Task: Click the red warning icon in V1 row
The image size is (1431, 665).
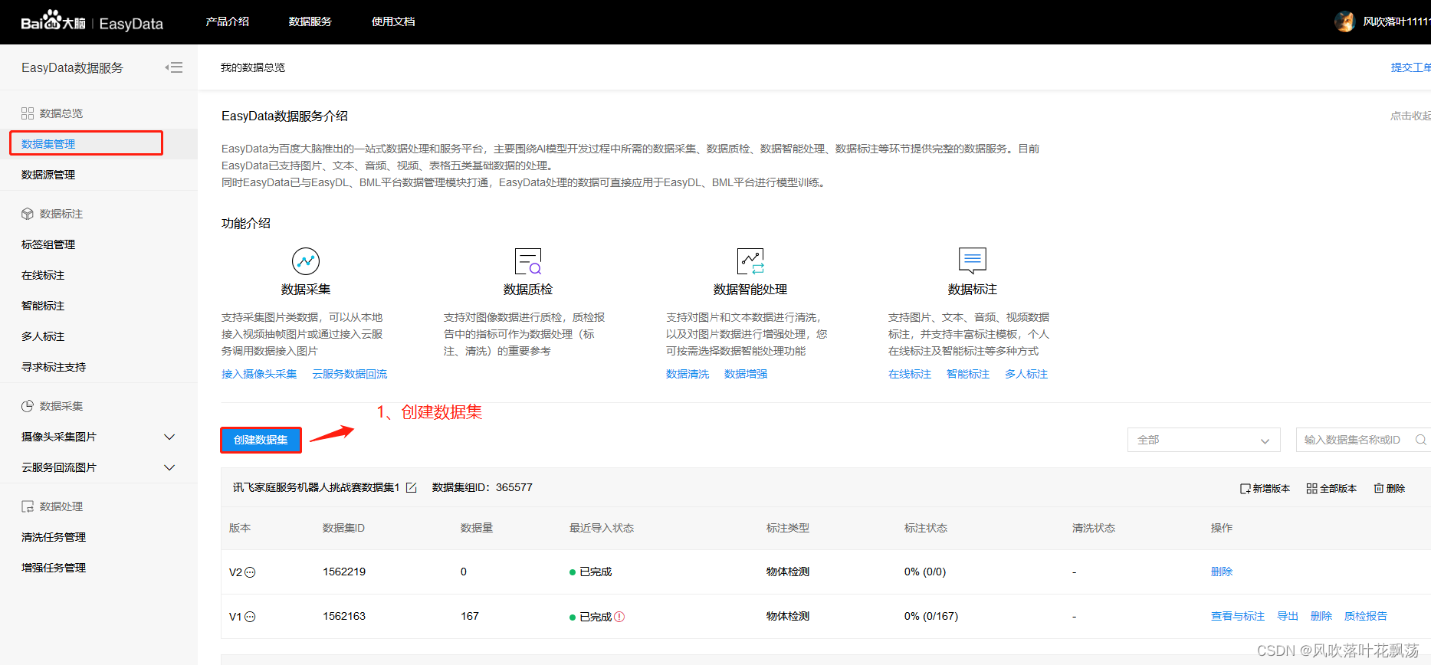Action: (x=619, y=617)
